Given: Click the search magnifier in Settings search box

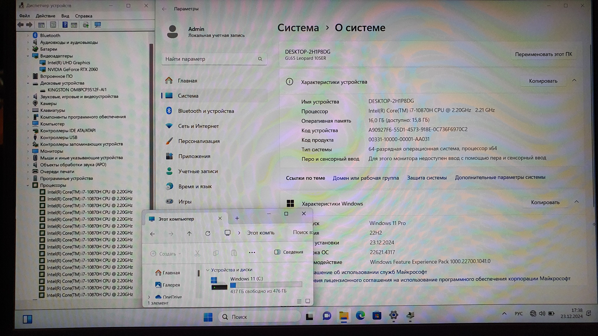Looking at the screenshot, I should pos(260,59).
